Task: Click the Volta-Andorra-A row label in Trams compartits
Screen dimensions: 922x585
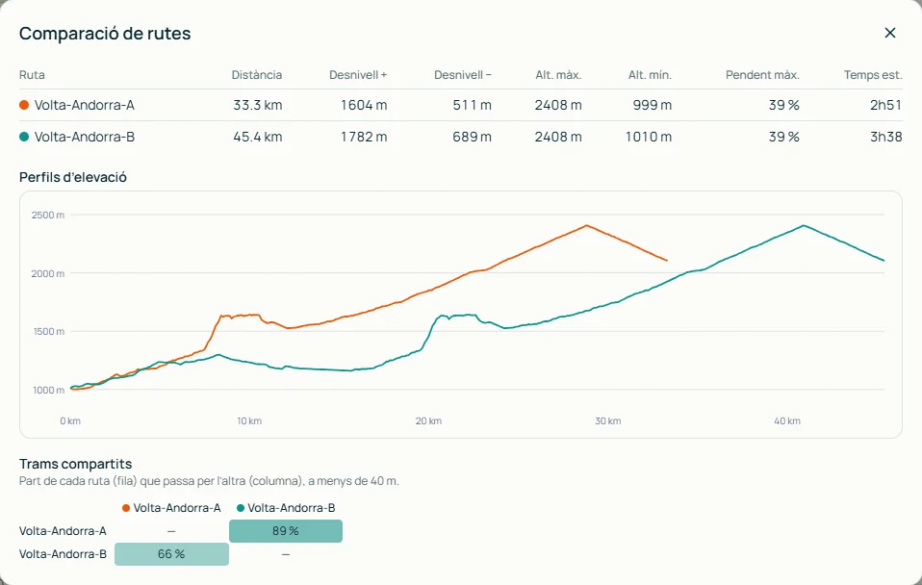Action: [x=63, y=531]
